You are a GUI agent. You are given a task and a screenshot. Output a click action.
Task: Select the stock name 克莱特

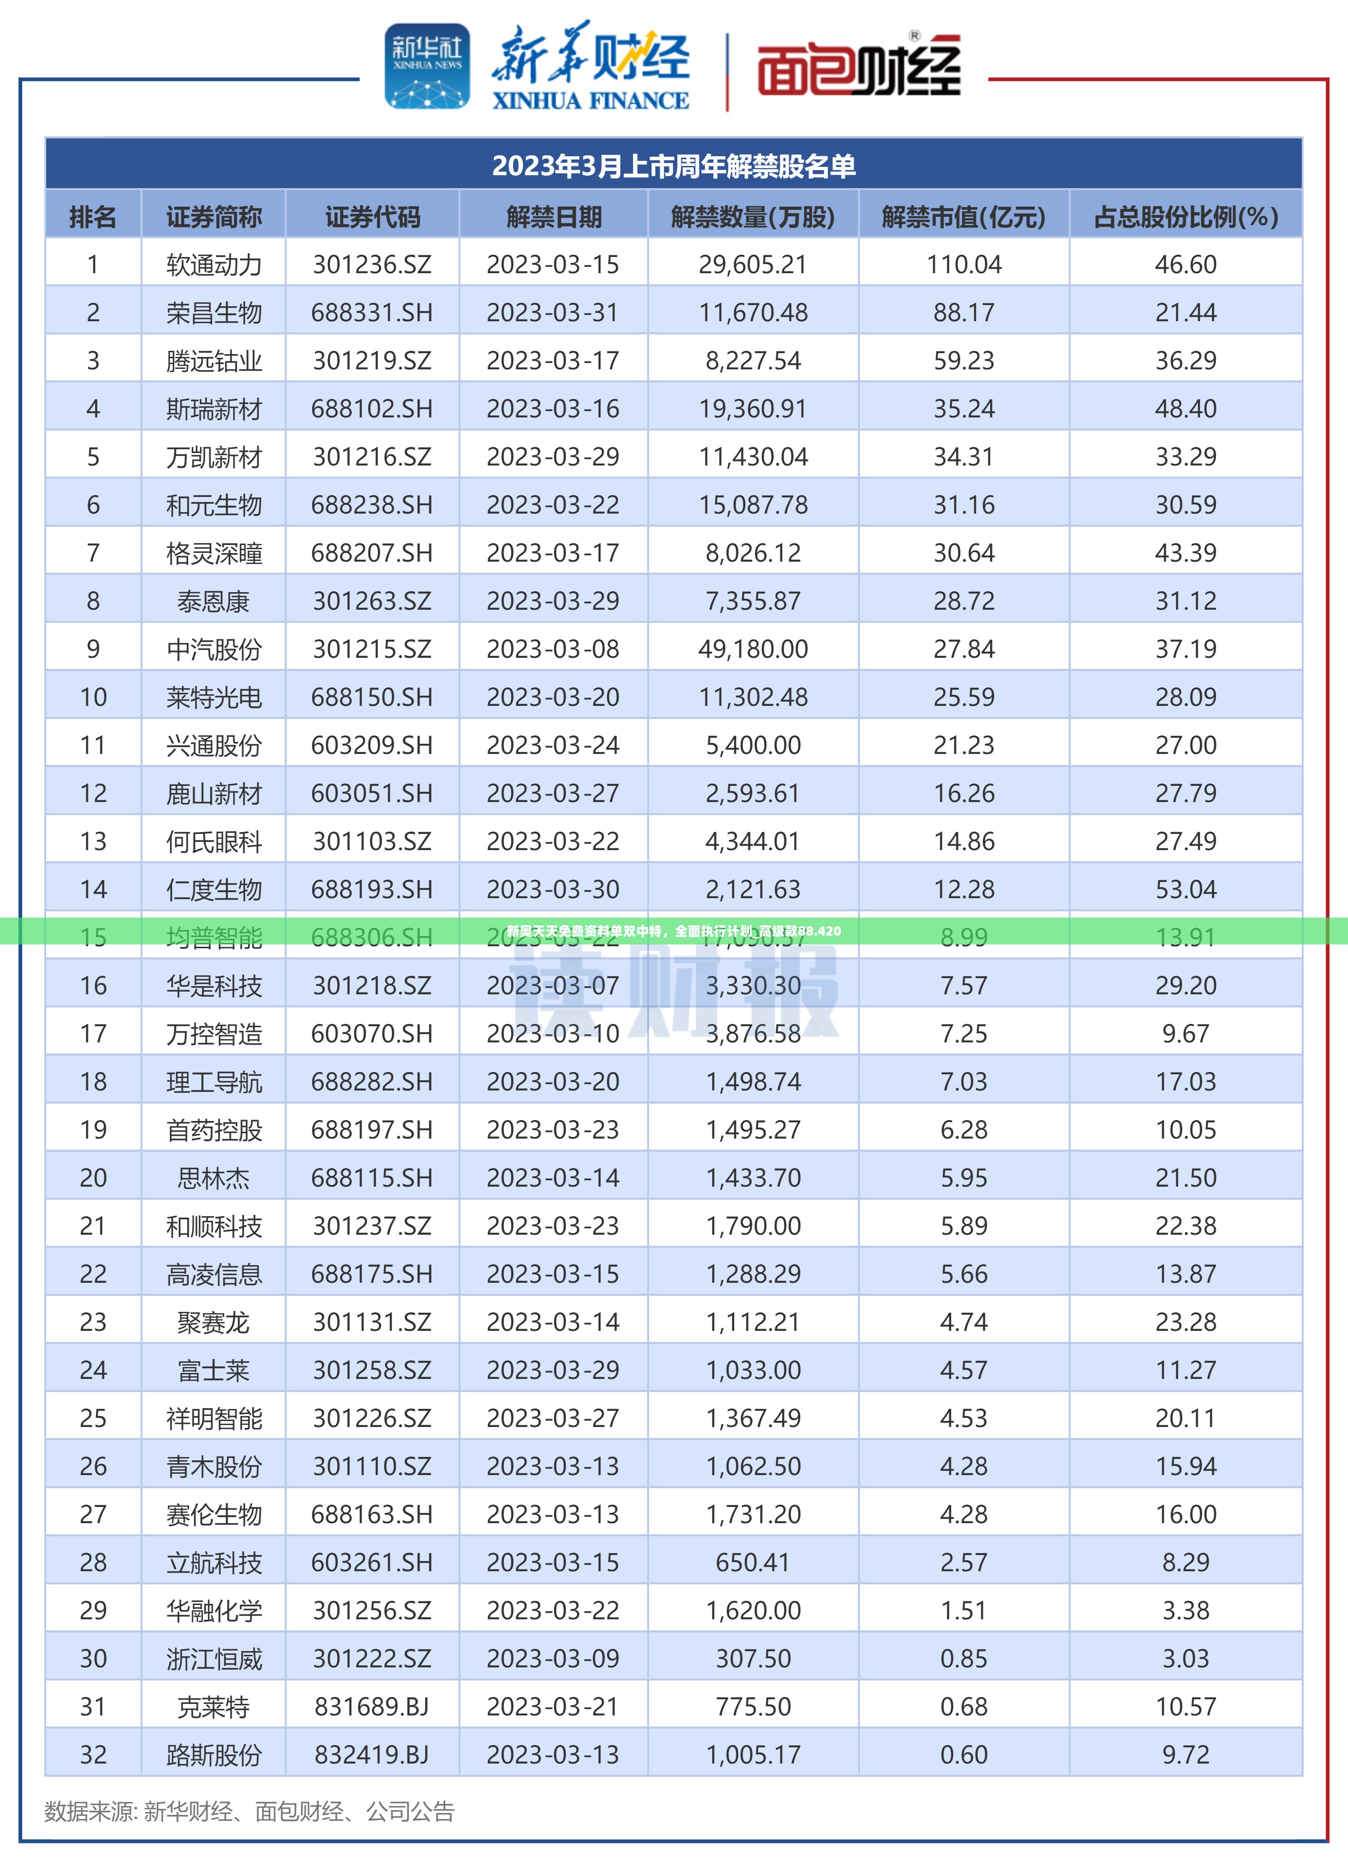click(214, 1707)
